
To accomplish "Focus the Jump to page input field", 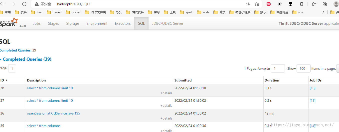I will click(x=278, y=68).
